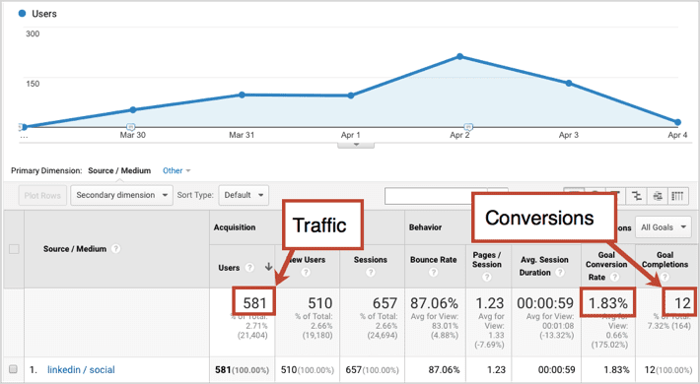Image resolution: width=700 pixels, height=384 pixels.
Task: Select all rows with header checkbox
Action: tap(14, 249)
